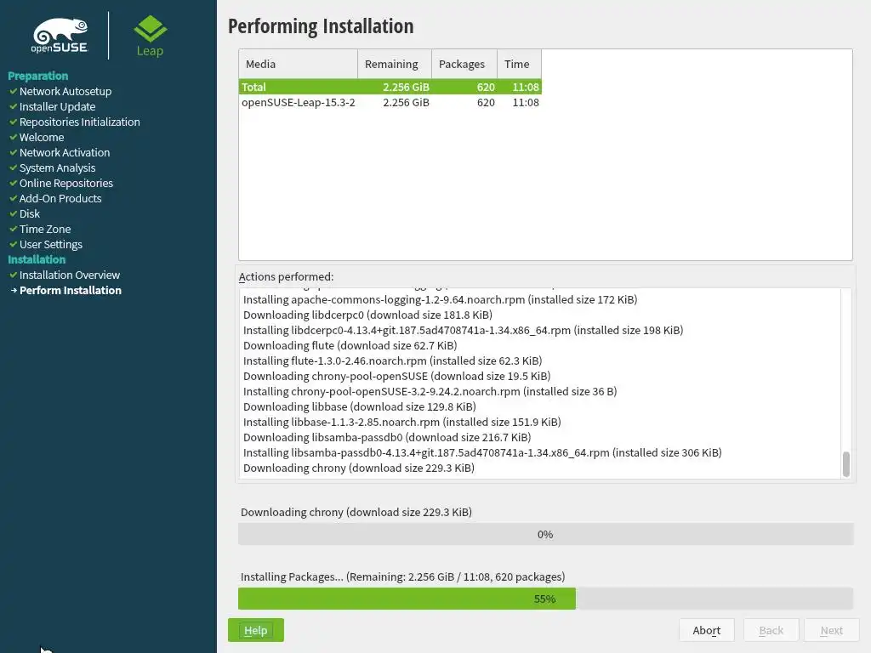The image size is (871, 653).
Task: Sort by the Time column header
Action: [x=520, y=64]
